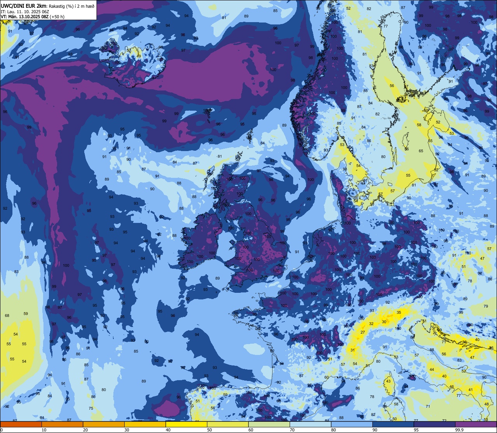Click the legend scale label '99.9'
The image size is (497, 433).
459,430
